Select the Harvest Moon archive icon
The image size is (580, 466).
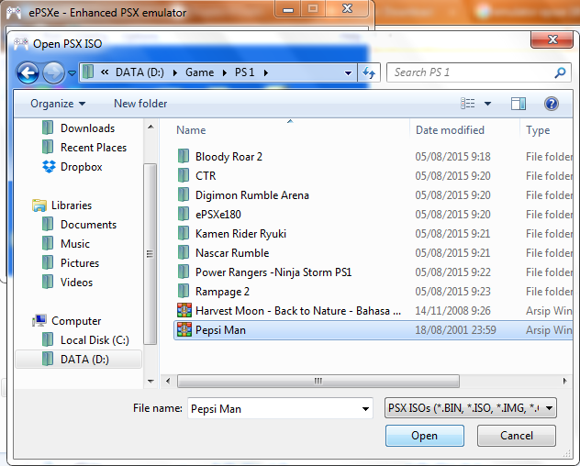(184, 310)
